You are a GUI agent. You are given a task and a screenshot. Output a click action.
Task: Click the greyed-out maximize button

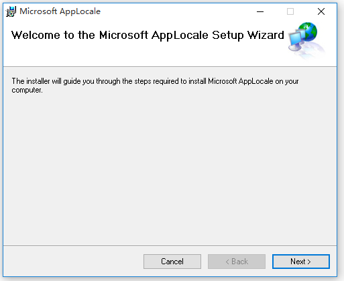[x=290, y=11]
